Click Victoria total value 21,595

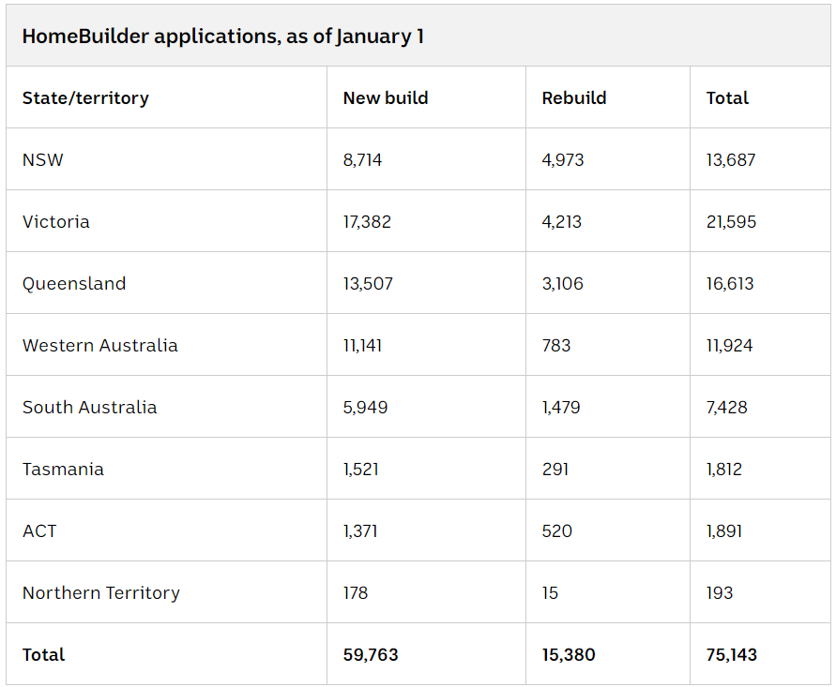click(x=732, y=221)
